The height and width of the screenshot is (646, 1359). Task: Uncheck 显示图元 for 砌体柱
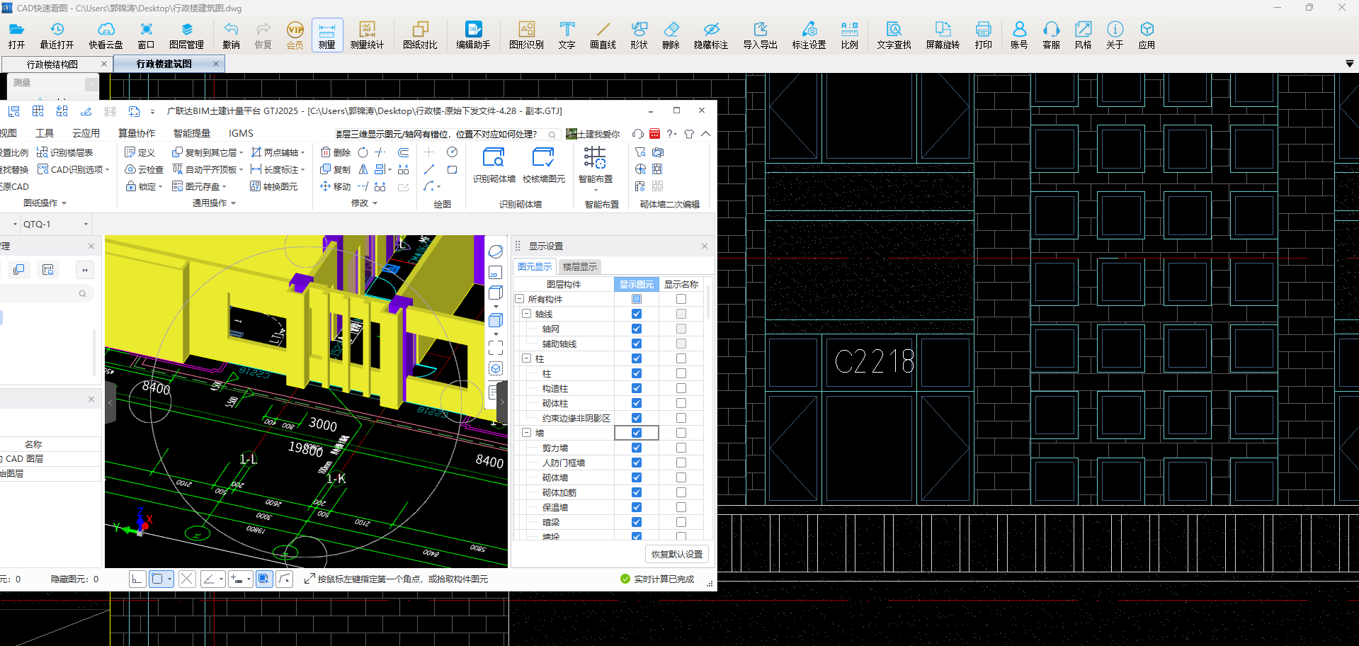636,404
